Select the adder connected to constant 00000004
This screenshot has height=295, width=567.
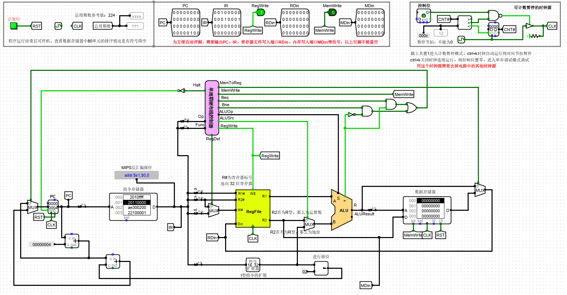tap(71, 241)
